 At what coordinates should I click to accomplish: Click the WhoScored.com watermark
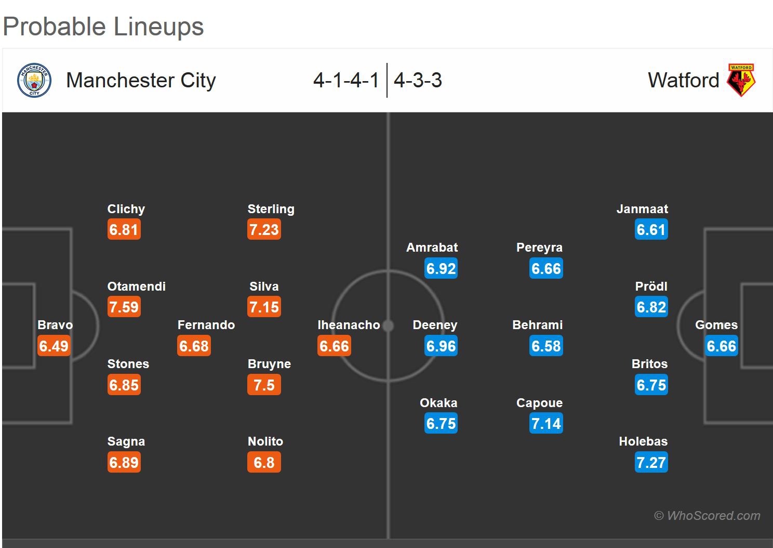707,516
